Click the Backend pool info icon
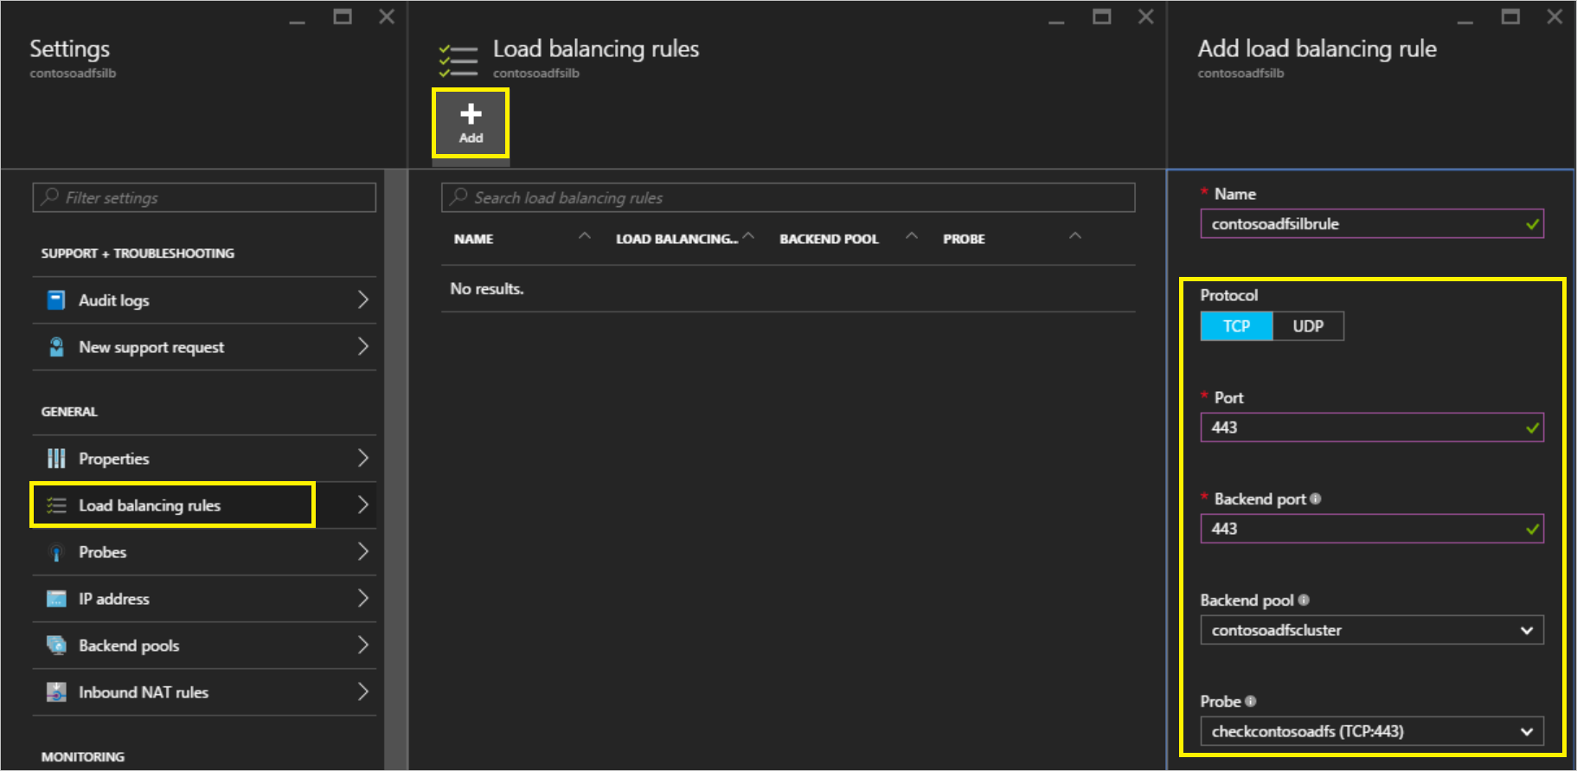The image size is (1577, 771). pos(1304,600)
